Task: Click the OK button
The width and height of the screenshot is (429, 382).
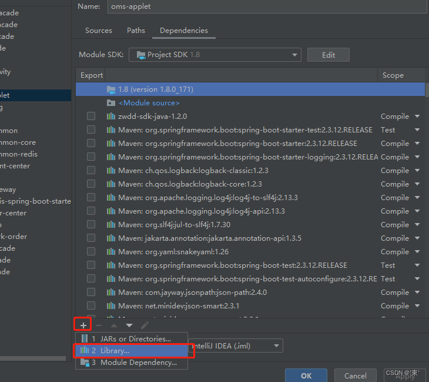Action: coord(306,376)
